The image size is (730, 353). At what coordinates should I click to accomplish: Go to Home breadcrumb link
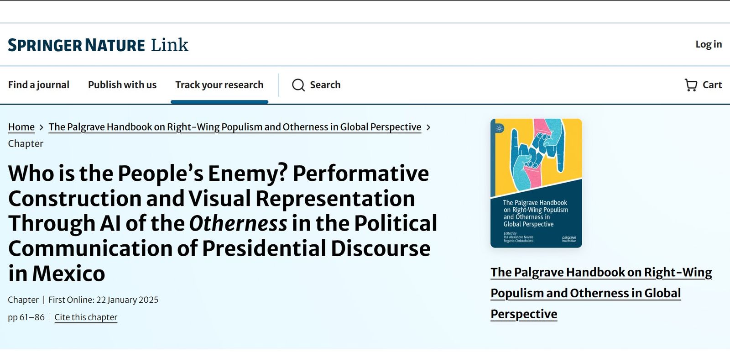click(21, 127)
